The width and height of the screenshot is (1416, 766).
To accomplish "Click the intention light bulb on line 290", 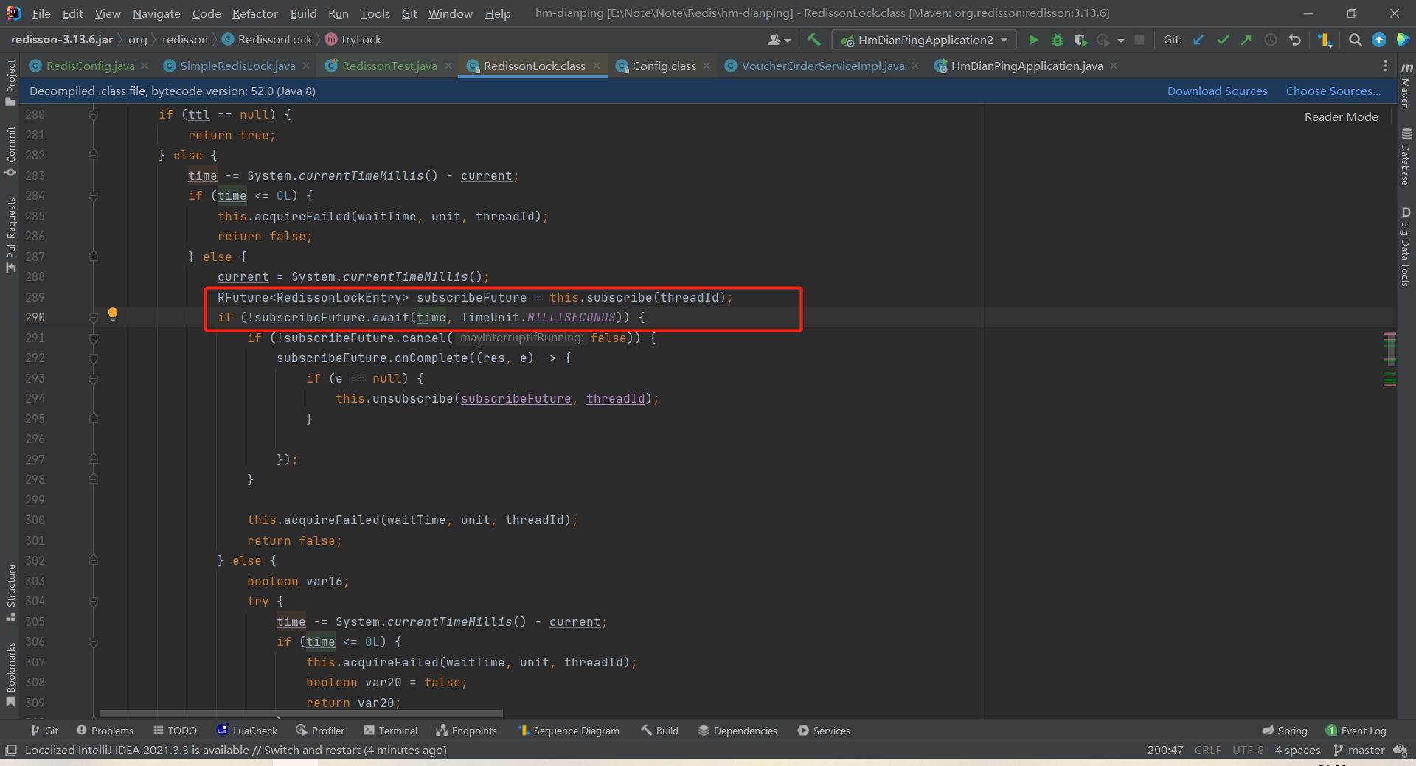I will [x=113, y=313].
